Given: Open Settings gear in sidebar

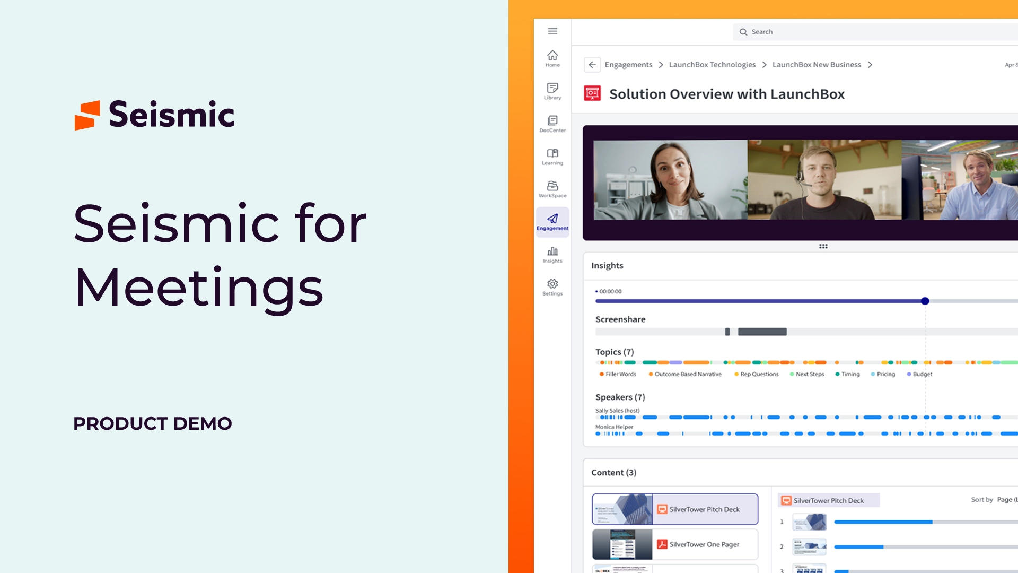Looking at the screenshot, I should pyautogui.click(x=552, y=287).
